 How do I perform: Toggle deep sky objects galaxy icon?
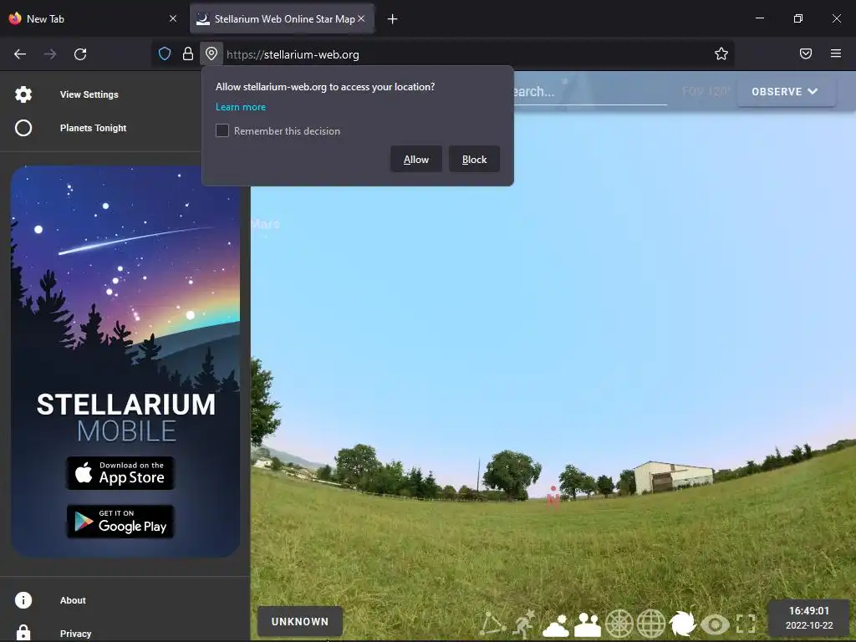coord(682,624)
